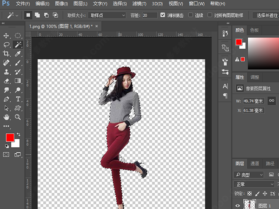The height and width of the screenshot is (209, 279).
Task: Select the Custom Shape tool
Action: (18, 108)
